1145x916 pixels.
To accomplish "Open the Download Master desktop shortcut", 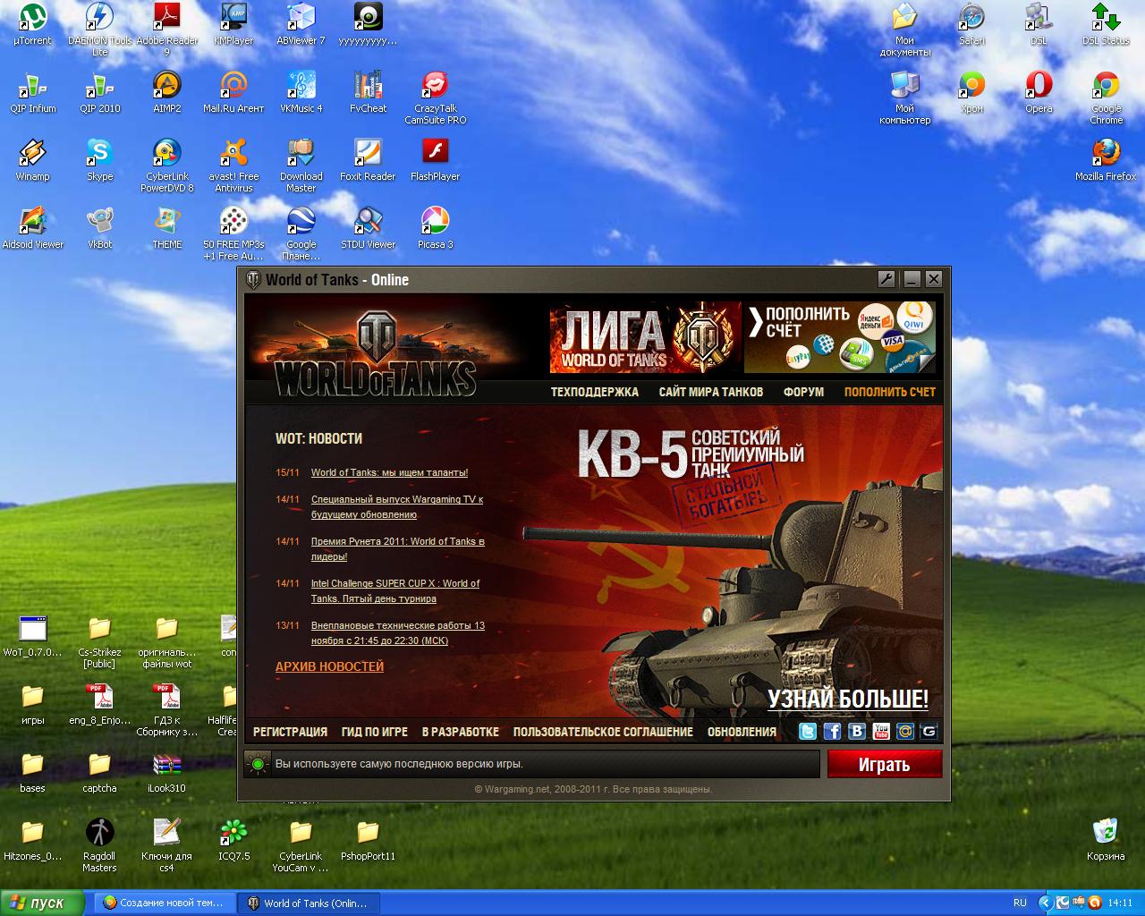I will 301,165.
